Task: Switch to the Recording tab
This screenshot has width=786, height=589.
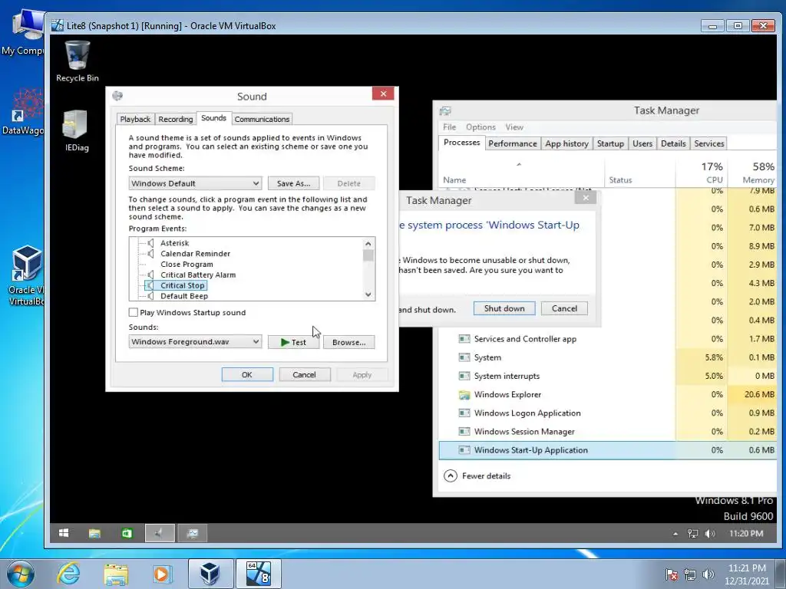Action: pos(176,119)
